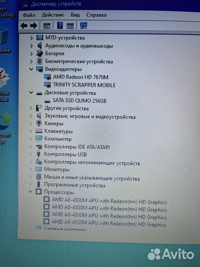The image size is (200, 267).
Task: Select Контроллеры IDE ATA/ATAPI category
Action: coord(77,147)
